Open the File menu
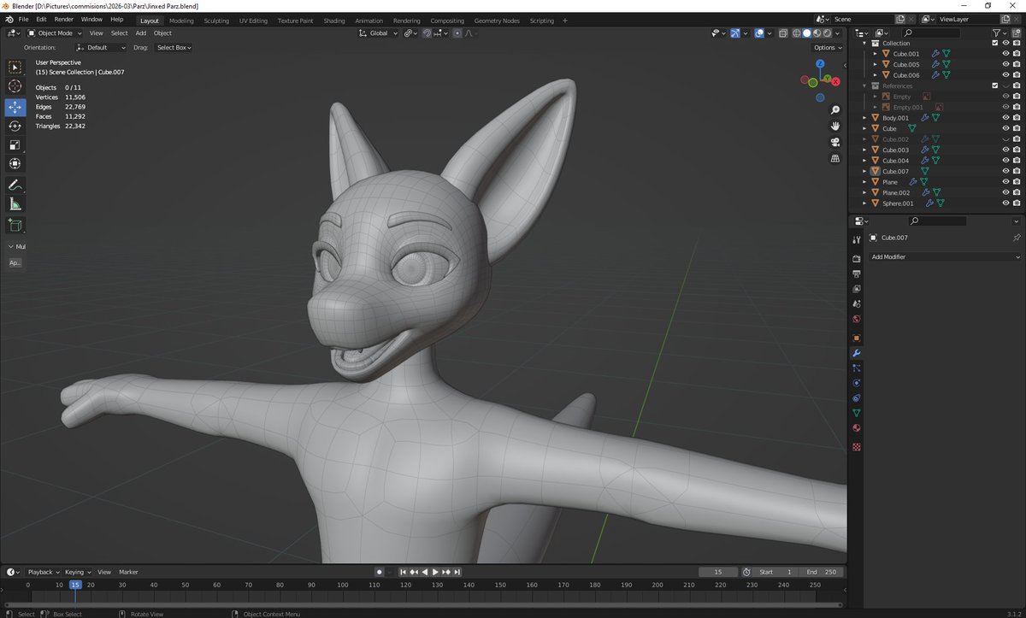Screen dimensions: 1026x618 click(23, 19)
